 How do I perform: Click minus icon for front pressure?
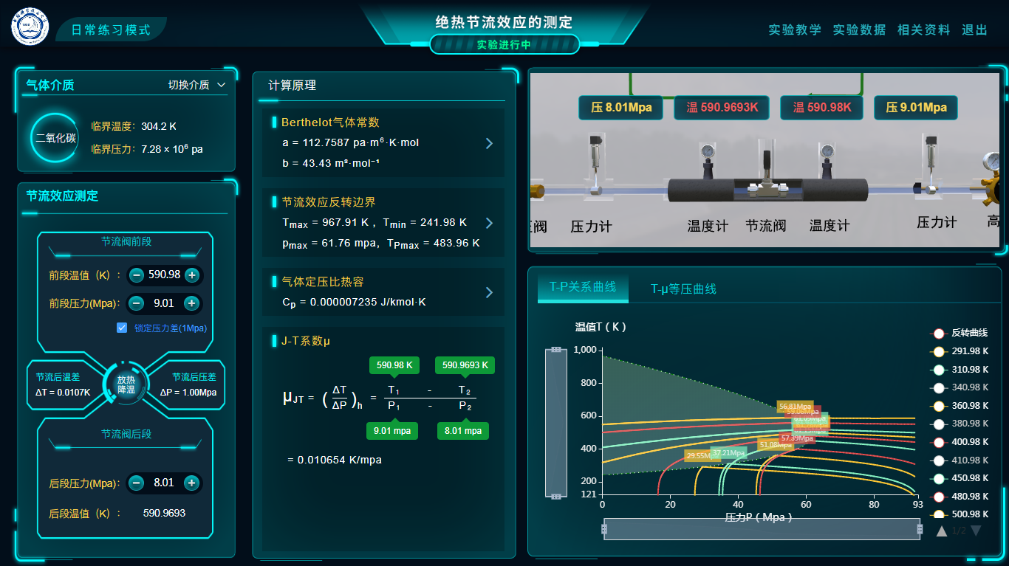[x=137, y=303]
